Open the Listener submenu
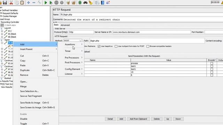Image resolution: width=223 pixels, height=125 pixels. tap(71, 74)
